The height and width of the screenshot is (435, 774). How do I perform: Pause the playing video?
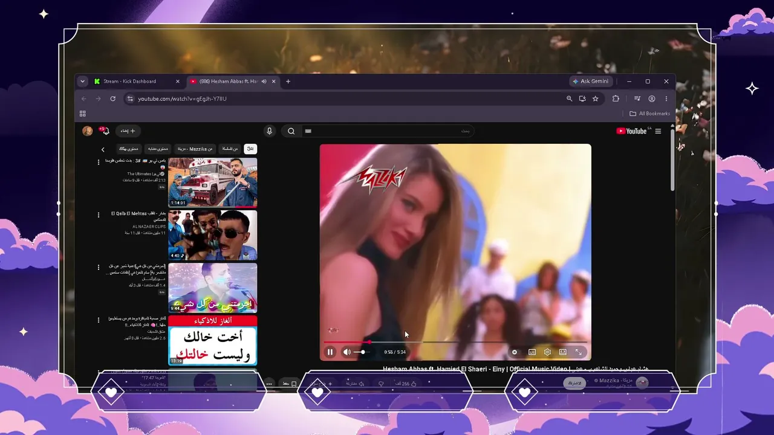pyautogui.click(x=330, y=352)
